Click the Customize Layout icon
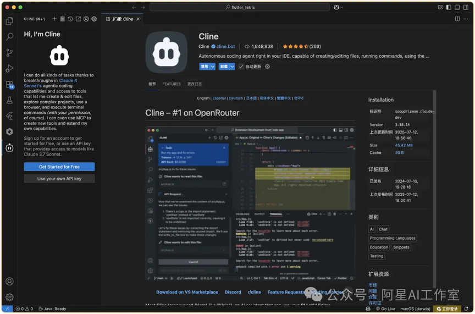This screenshot has height=314, width=475. tap(440, 7)
